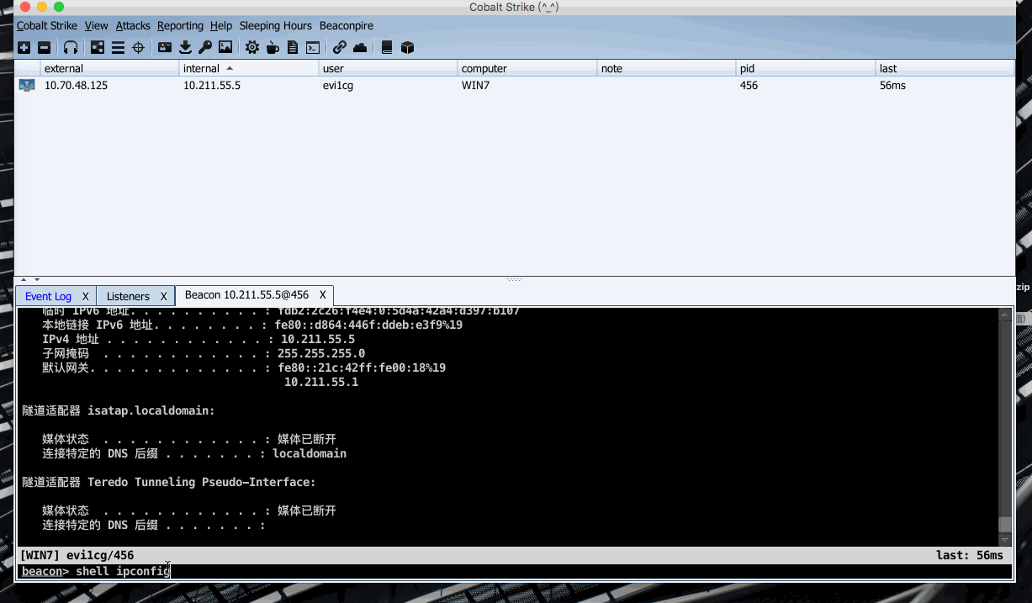The width and height of the screenshot is (1032, 603).
Task: Switch to the Event Log tab
Action: tap(48, 296)
